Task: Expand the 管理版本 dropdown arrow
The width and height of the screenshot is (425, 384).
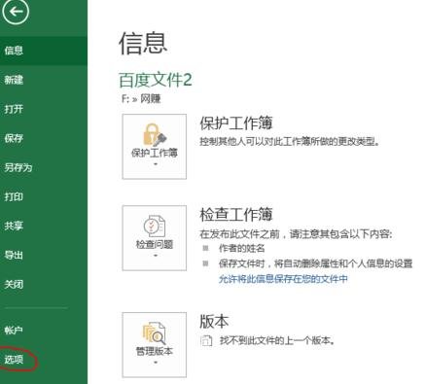Action: tap(155, 363)
